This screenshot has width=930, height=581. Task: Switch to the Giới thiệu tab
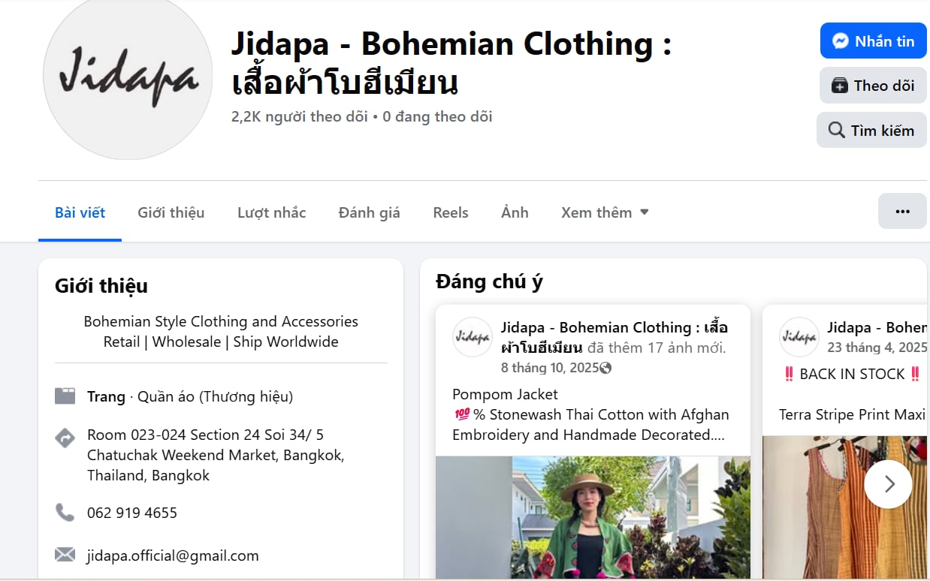click(x=171, y=212)
